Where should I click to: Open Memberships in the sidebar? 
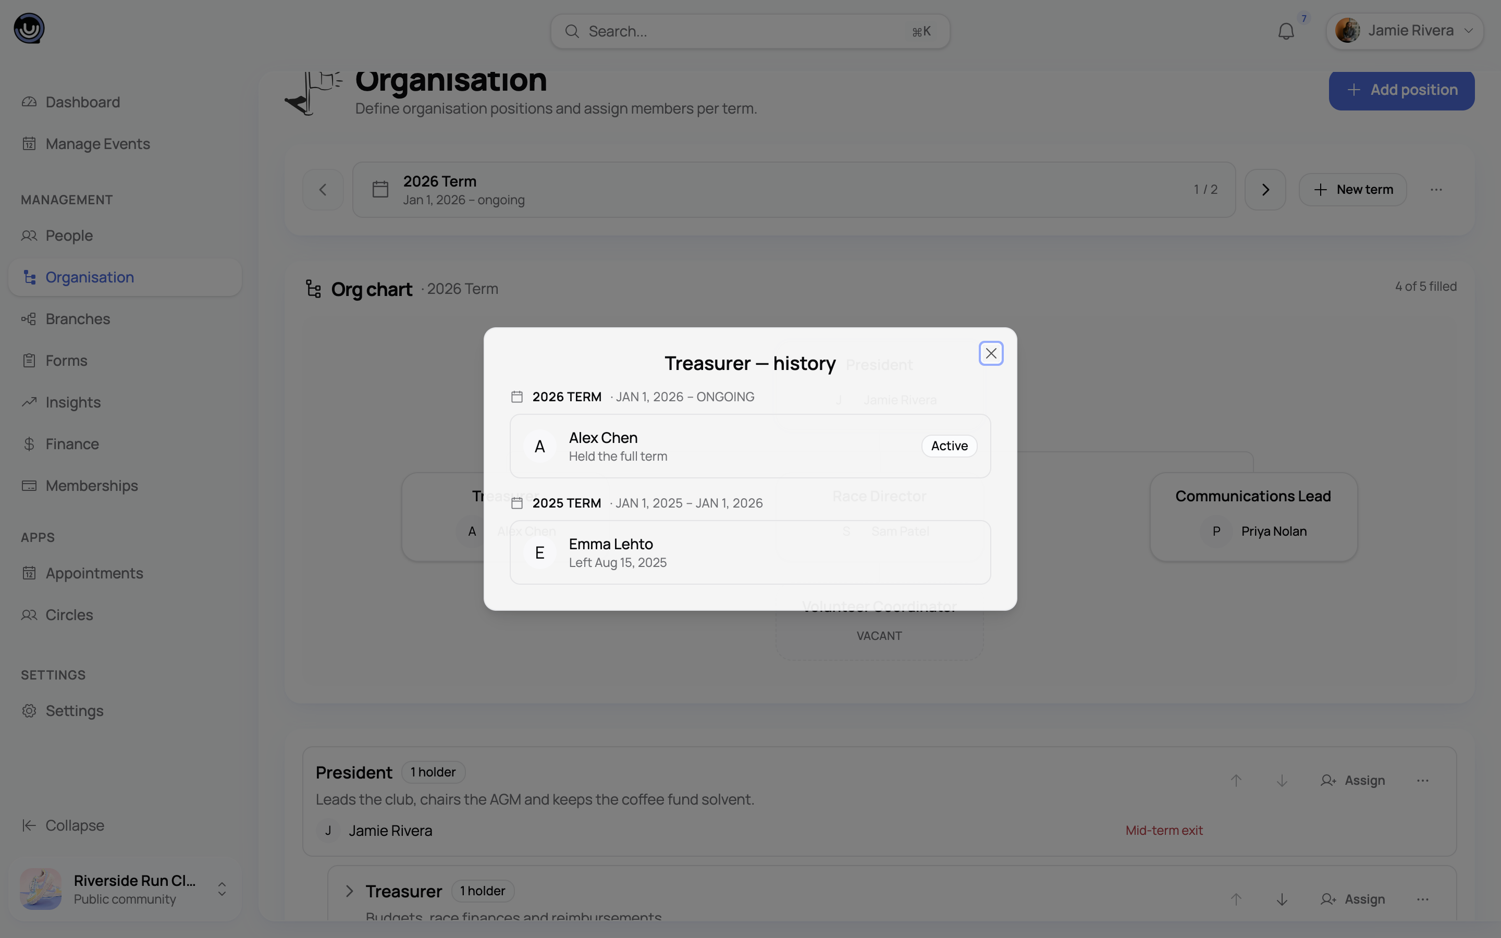125,485
